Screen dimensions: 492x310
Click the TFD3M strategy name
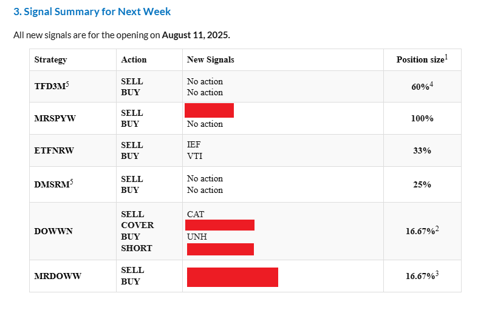pyautogui.click(x=49, y=87)
